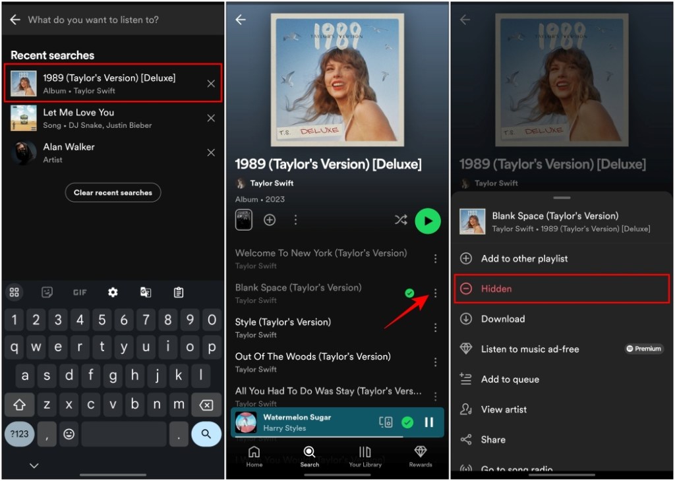
Task: Open keyboard settings gear
Action: tap(113, 292)
